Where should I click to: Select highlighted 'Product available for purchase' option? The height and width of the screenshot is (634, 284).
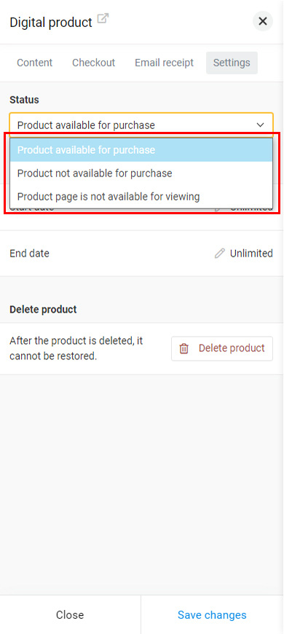click(141, 150)
